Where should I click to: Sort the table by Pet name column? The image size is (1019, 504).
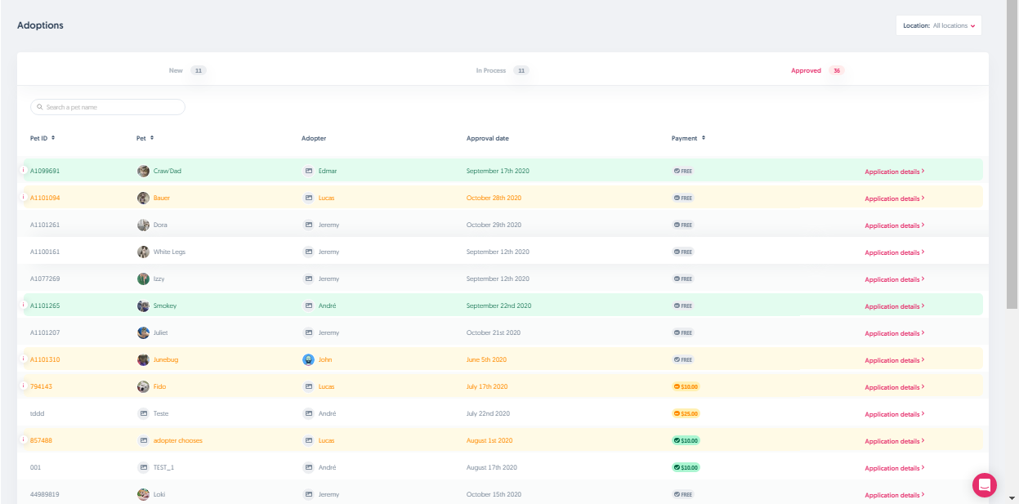[145, 138]
